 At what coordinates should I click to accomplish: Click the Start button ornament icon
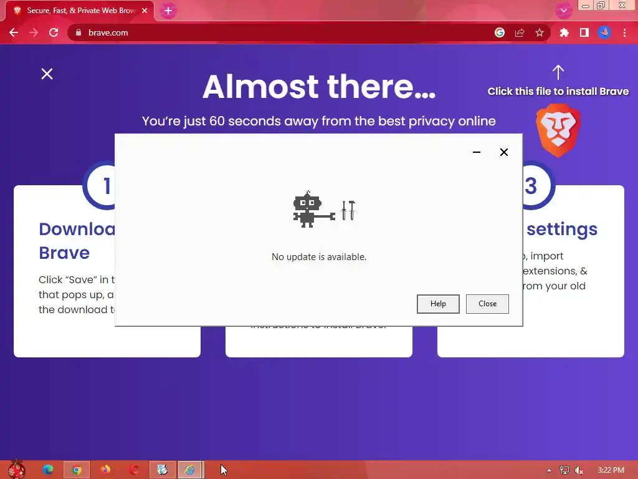click(x=16, y=469)
